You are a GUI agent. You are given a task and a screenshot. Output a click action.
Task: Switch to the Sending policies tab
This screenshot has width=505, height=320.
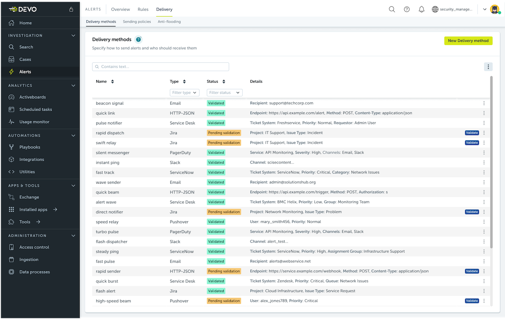[x=137, y=22]
